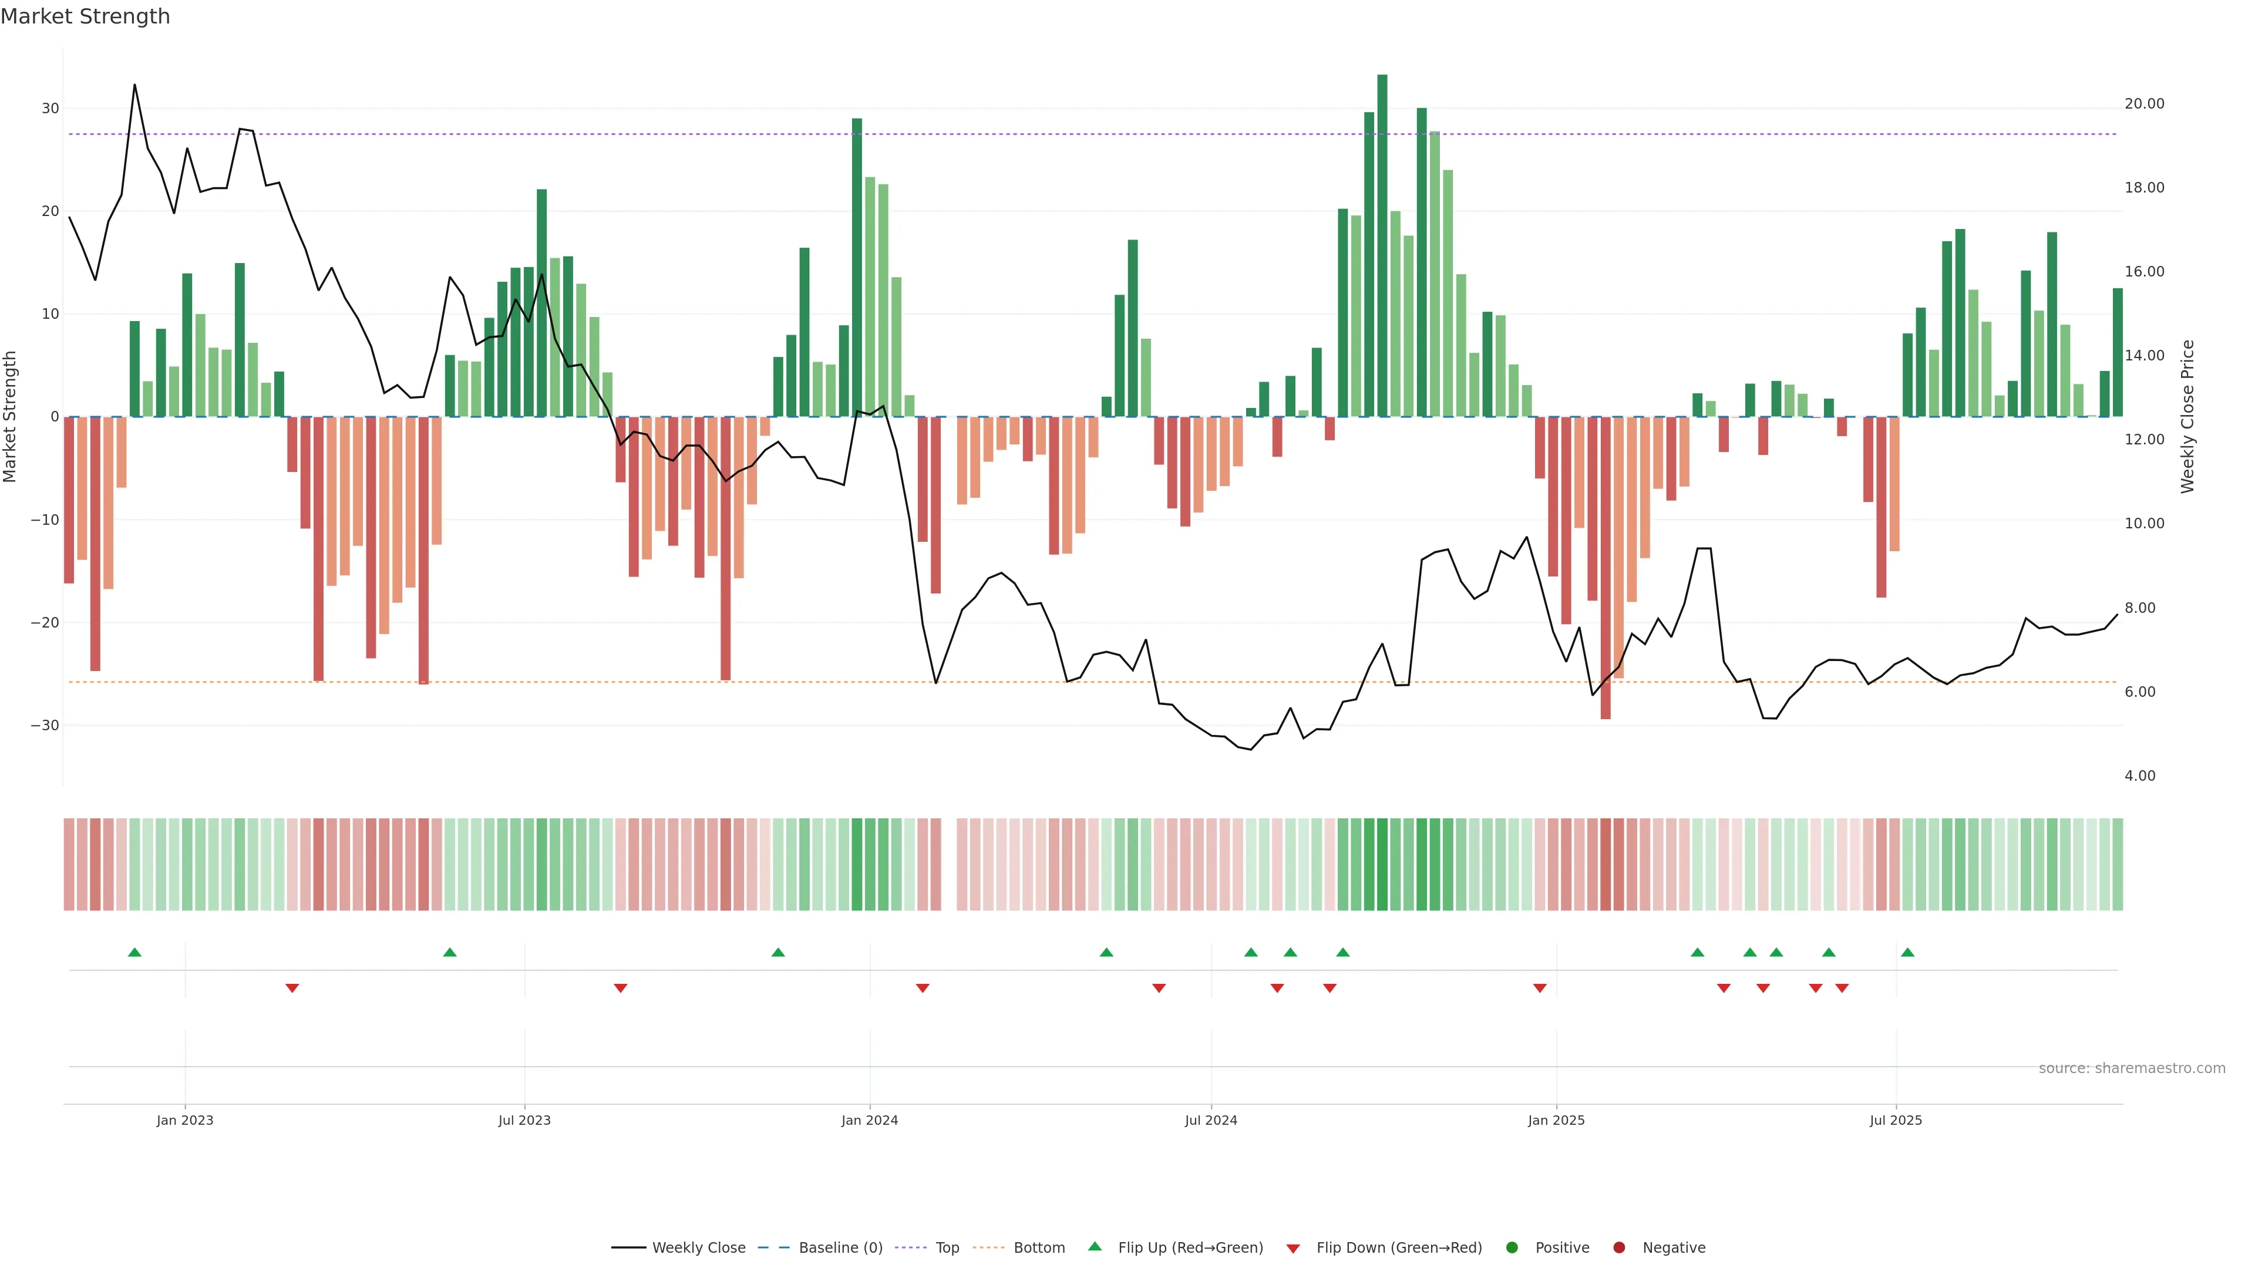2255x1268 pixels.
Task: Click the darkest green heat-strip cell near Jan 2024
Action: pyautogui.click(x=857, y=865)
